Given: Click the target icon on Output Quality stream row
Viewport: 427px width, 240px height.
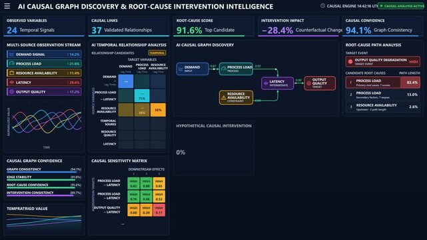Looking at the screenshot, I should pos(12,92).
